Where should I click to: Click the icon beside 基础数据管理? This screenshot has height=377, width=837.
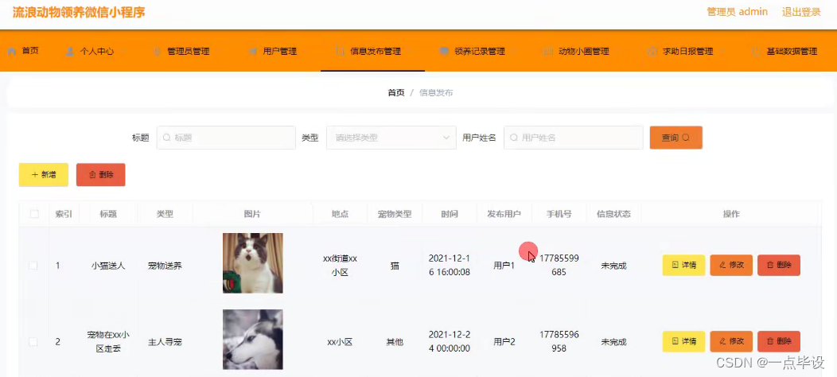[757, 51]
